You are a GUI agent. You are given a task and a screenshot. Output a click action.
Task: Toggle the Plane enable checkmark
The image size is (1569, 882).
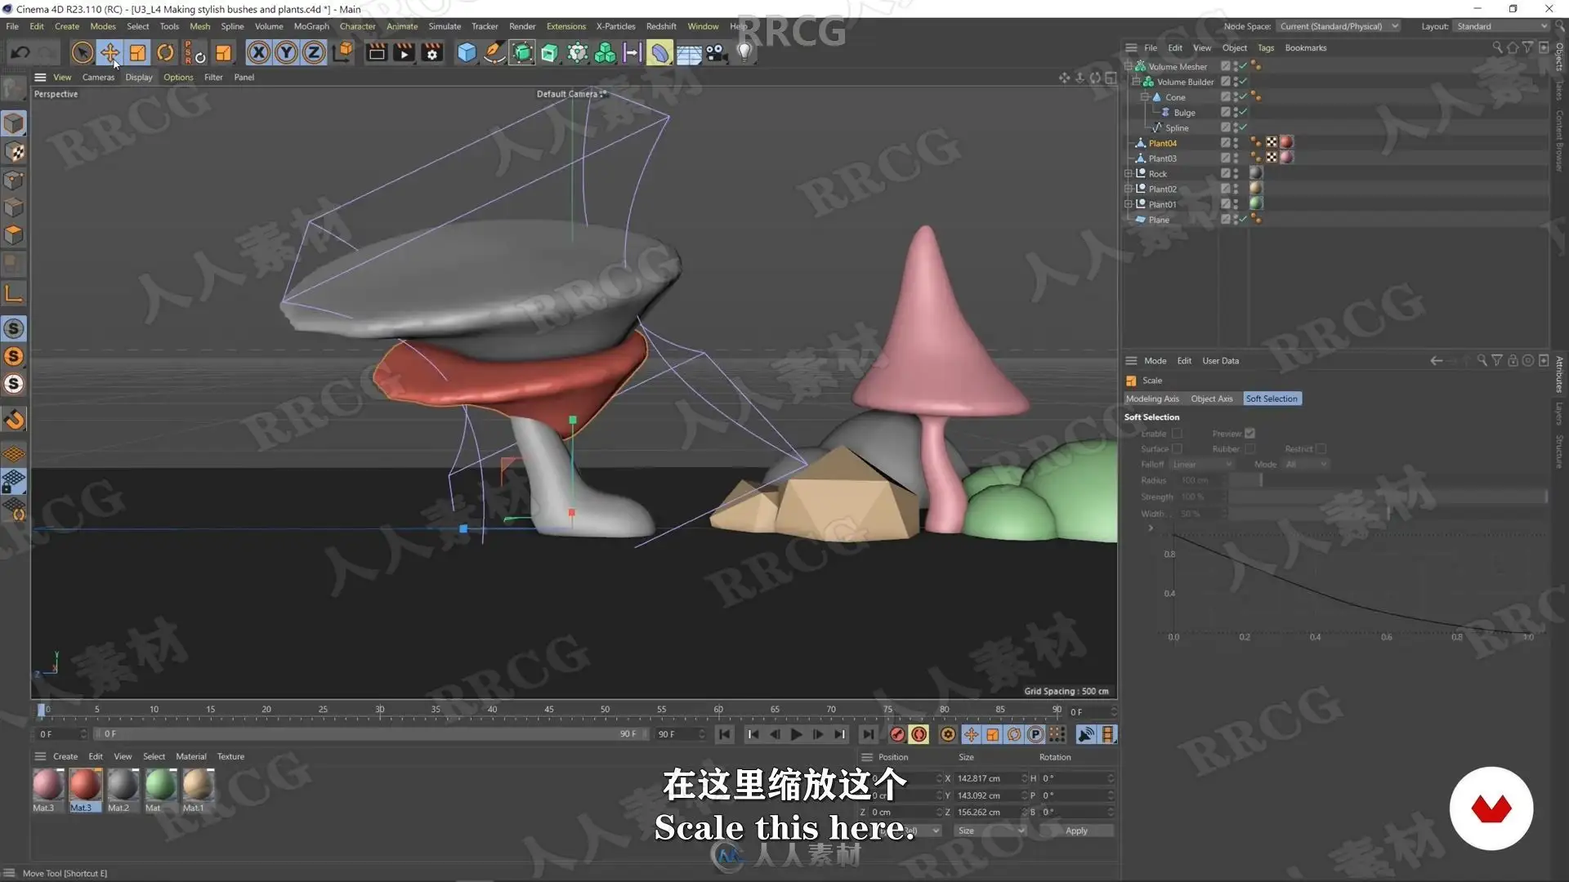point(1244,220)
